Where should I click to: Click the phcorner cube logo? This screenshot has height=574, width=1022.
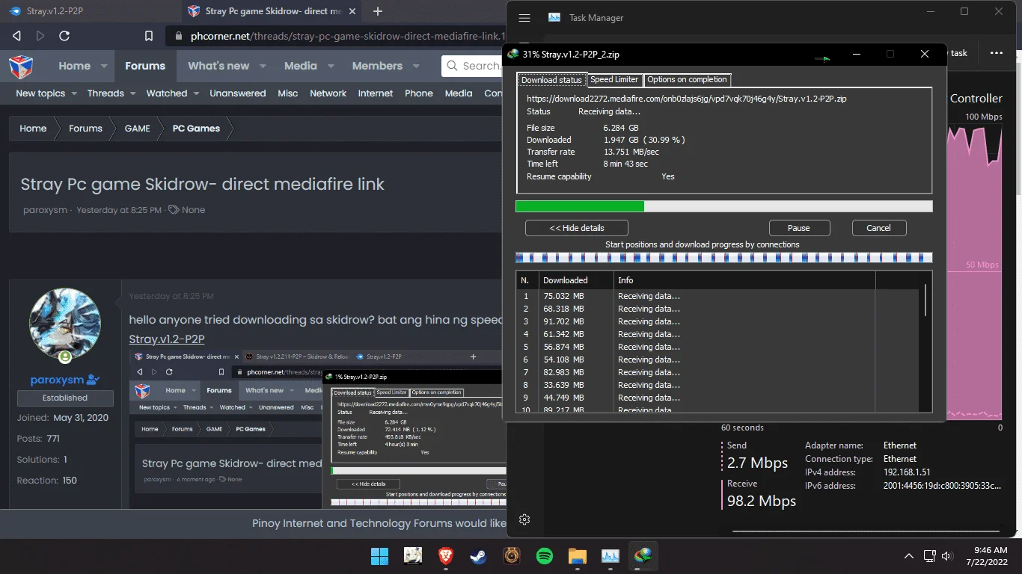pos(21,66)
